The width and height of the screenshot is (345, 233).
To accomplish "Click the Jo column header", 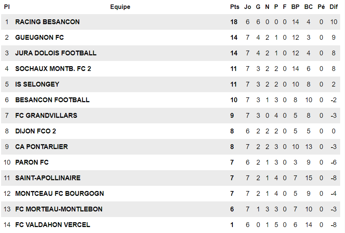I will click(x=248, y=7).
